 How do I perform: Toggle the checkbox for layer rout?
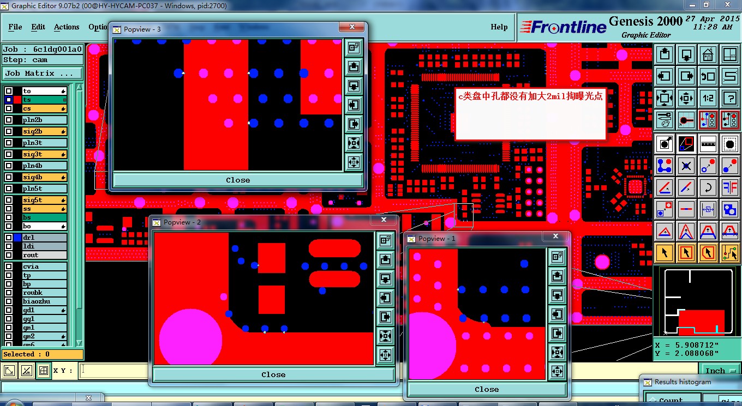click(x=9, y=255)
